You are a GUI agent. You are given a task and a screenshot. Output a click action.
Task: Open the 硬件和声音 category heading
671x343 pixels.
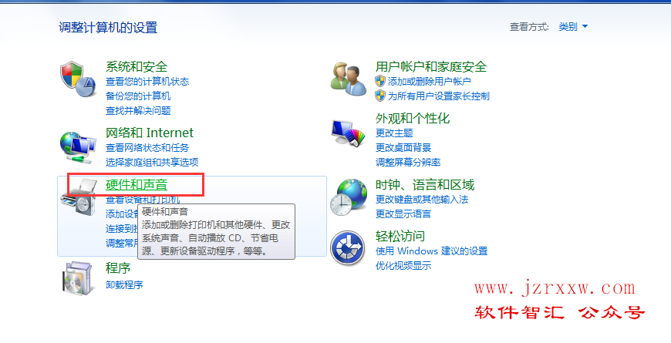[x=137, y=185]
